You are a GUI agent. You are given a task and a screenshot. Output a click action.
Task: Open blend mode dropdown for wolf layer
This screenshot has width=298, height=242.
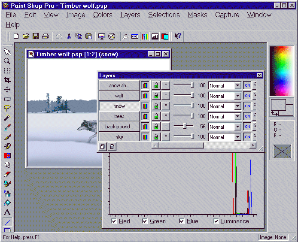click(x=237, y=96)
